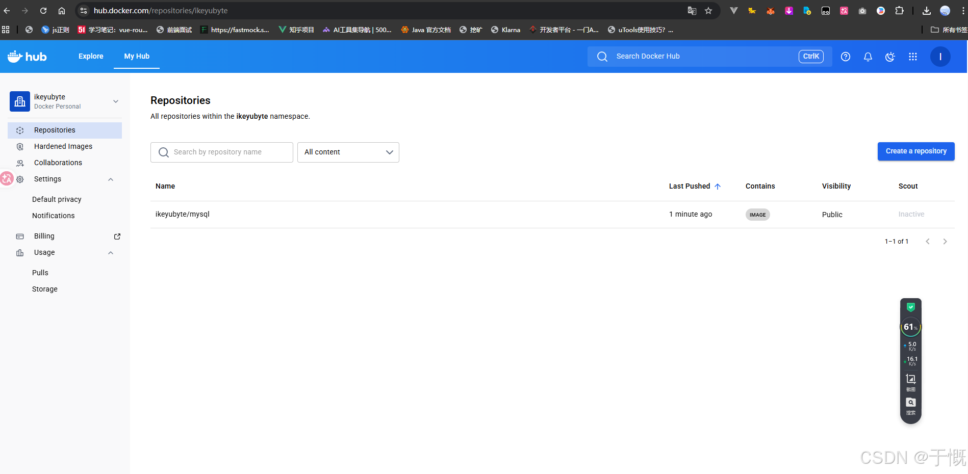968x474 pixels.
Task: Open the browser extensions puzzle icon
Action: coord(900,11)
